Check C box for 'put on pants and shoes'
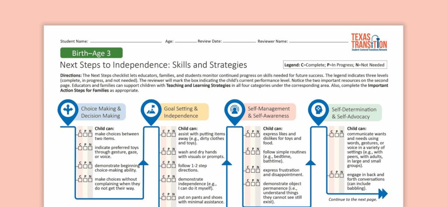The width and height of the screenshot is (447, 207). click(164, 198)
